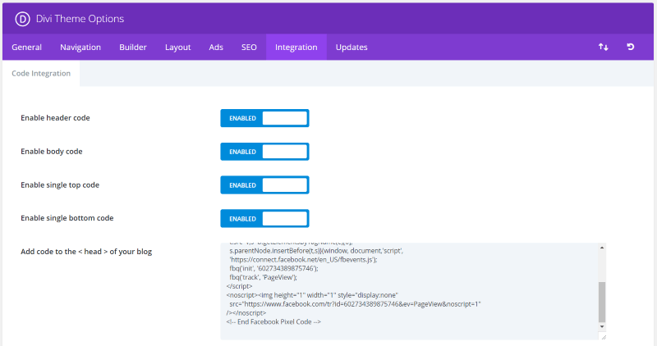The height and width of the screenshot is (346, 657).
Task: Click the Divi logo icon
Action: [x=22, y=19]
